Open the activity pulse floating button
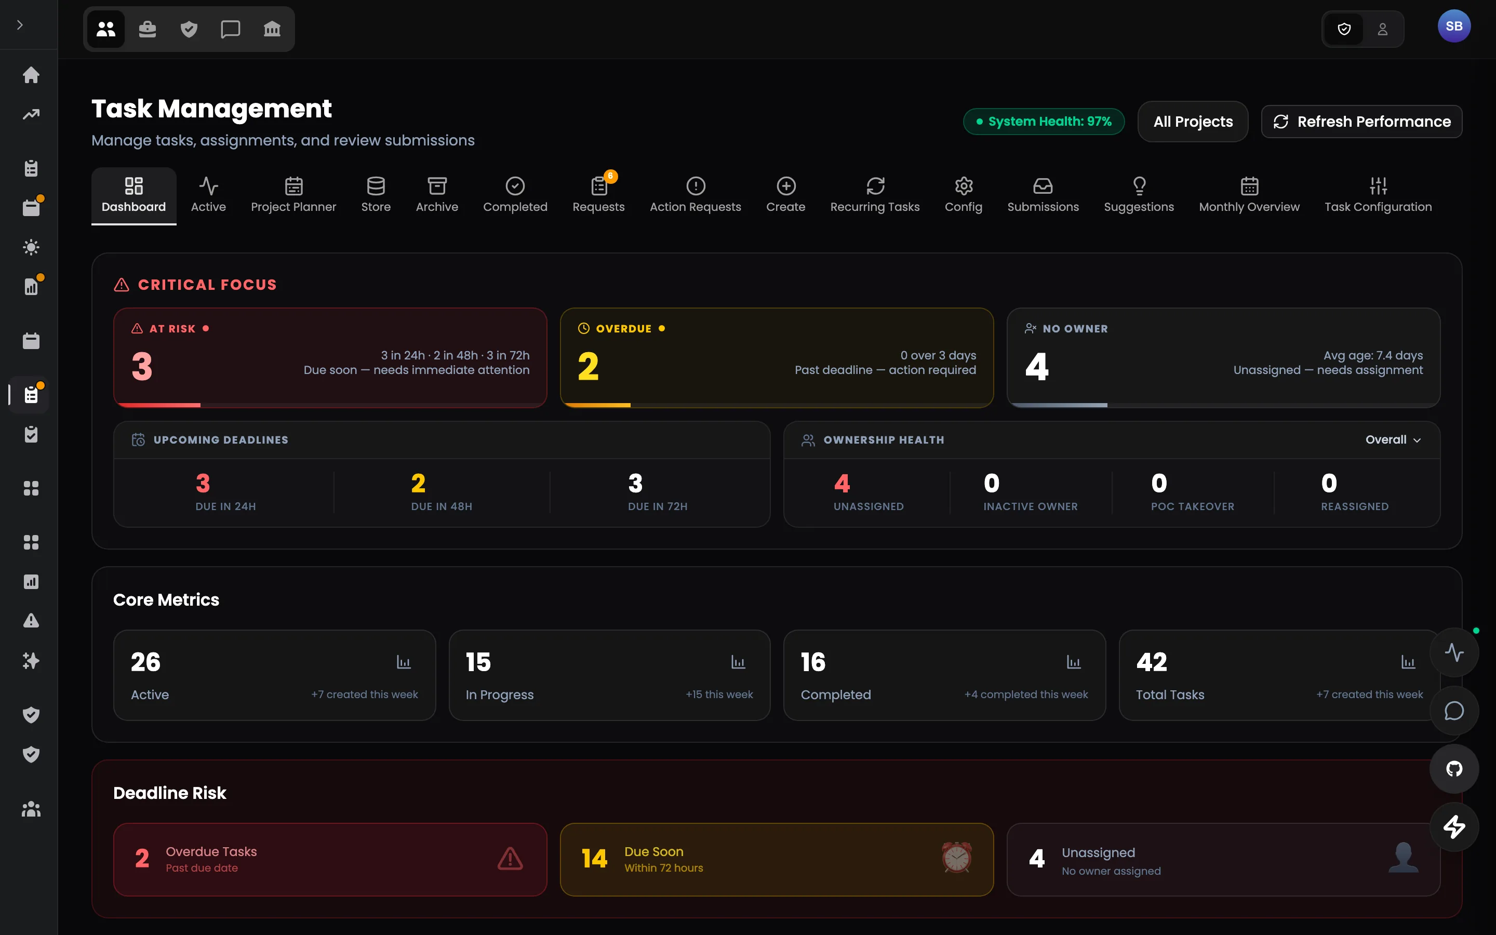Image resolution: width=1496 pixels, height=935 pixels. point(1454,652)
